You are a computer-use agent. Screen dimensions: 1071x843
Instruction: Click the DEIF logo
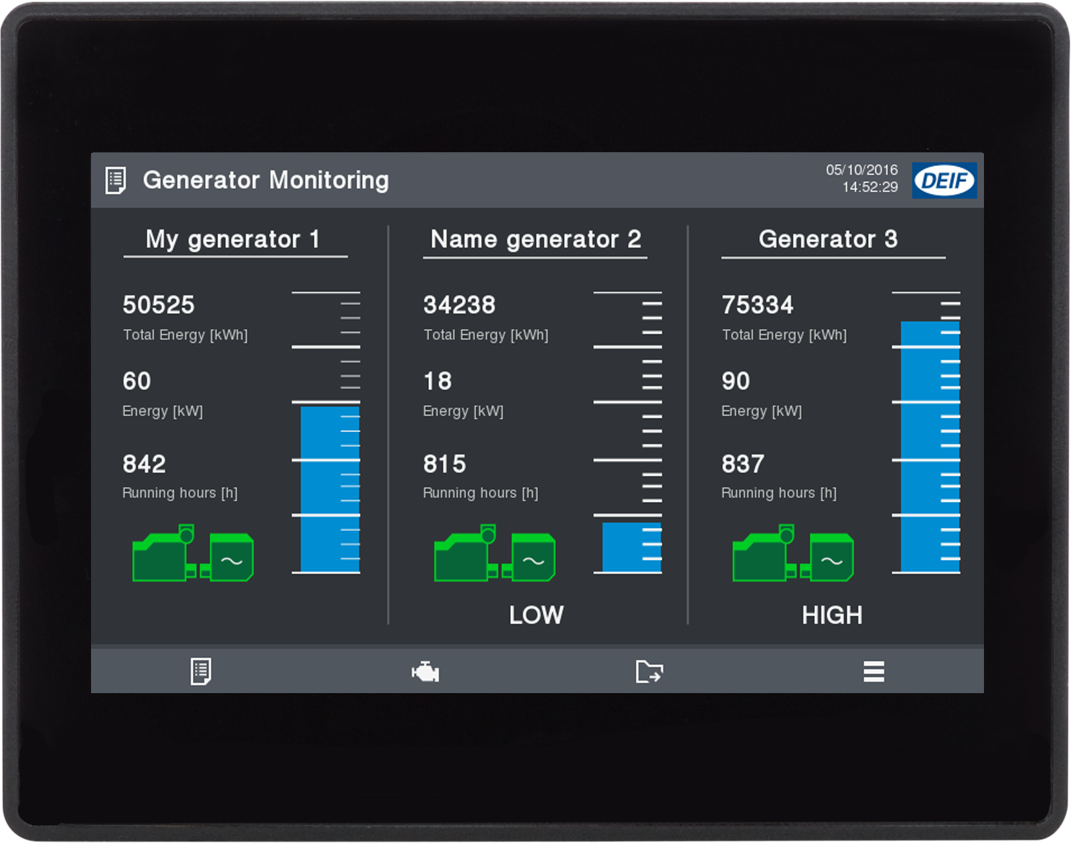(944, 181)
